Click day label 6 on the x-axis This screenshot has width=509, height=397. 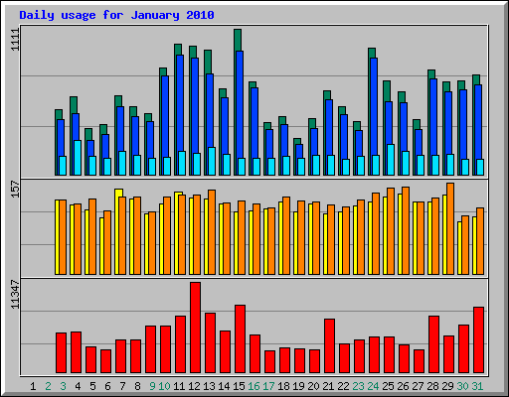(x=107, y=386)
